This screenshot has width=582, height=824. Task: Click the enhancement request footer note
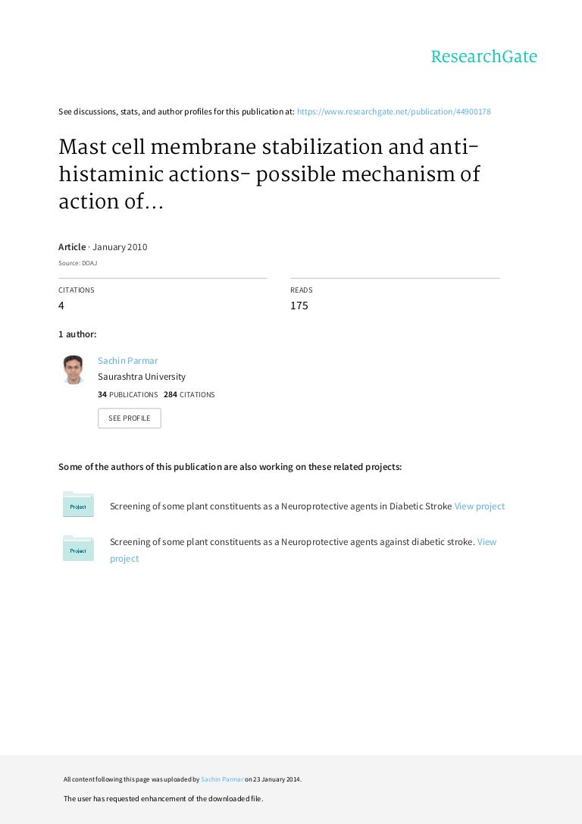tap(164, 799)
